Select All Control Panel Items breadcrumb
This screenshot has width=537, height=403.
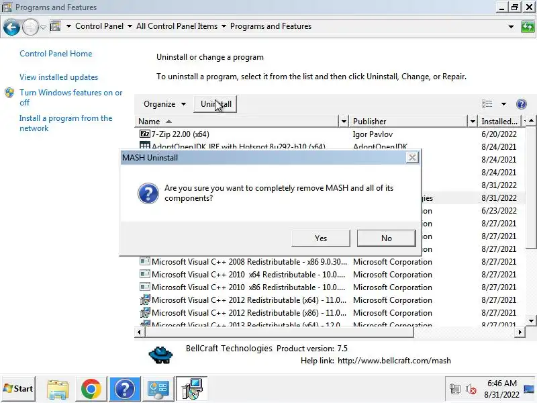coord(177,26)
